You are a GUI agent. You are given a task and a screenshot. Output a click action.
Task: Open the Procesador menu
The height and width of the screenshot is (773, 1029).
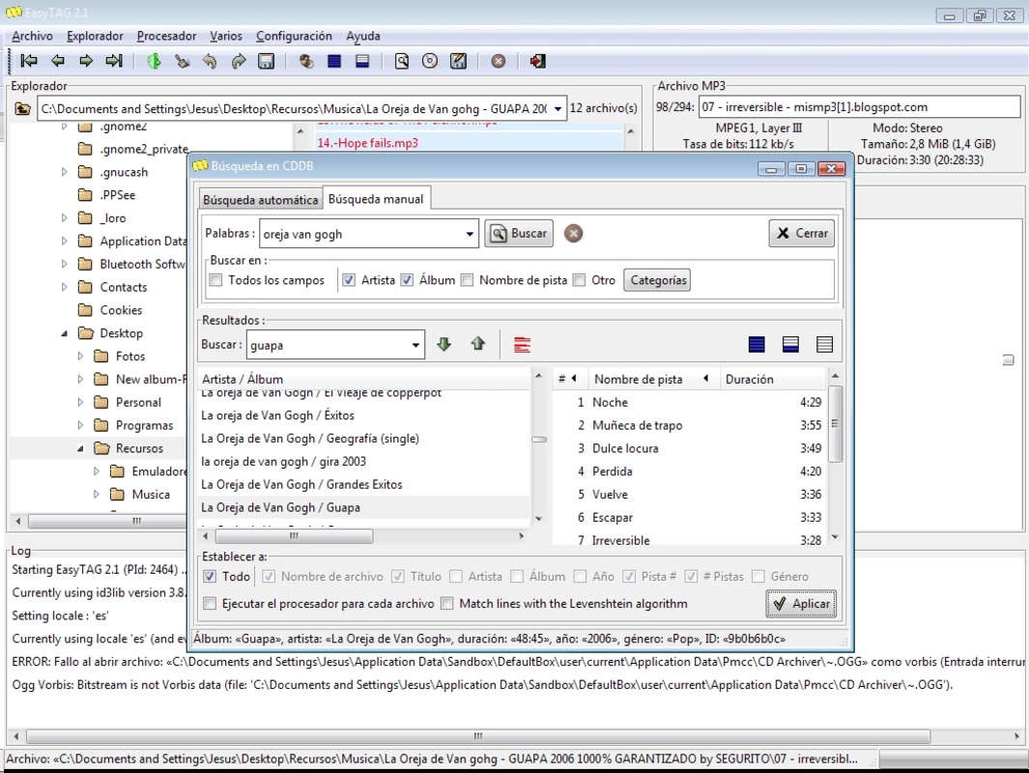(167, 36)
